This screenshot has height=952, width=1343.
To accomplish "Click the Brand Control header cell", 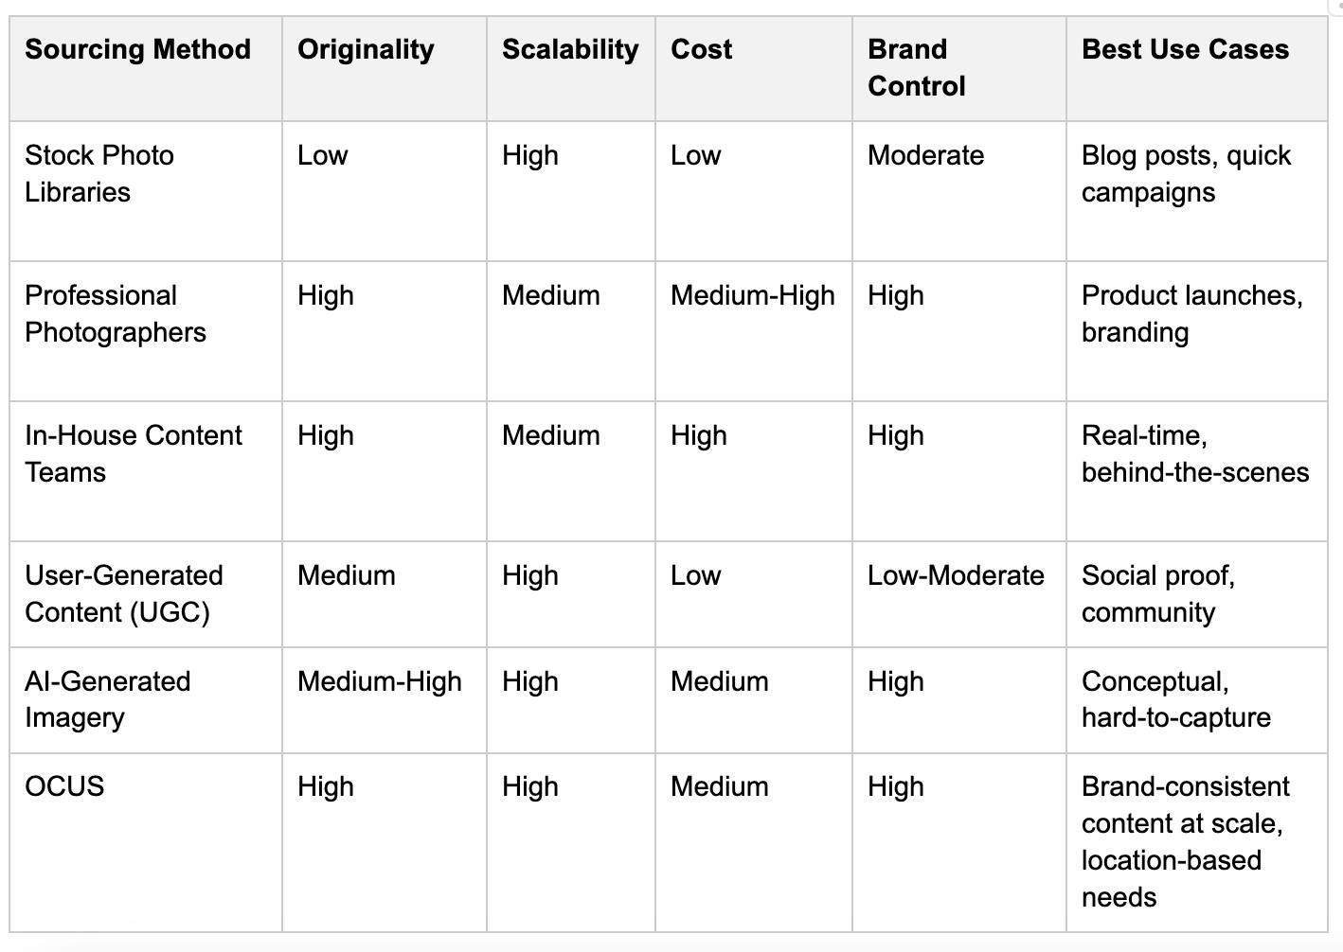I will point(917,67).
